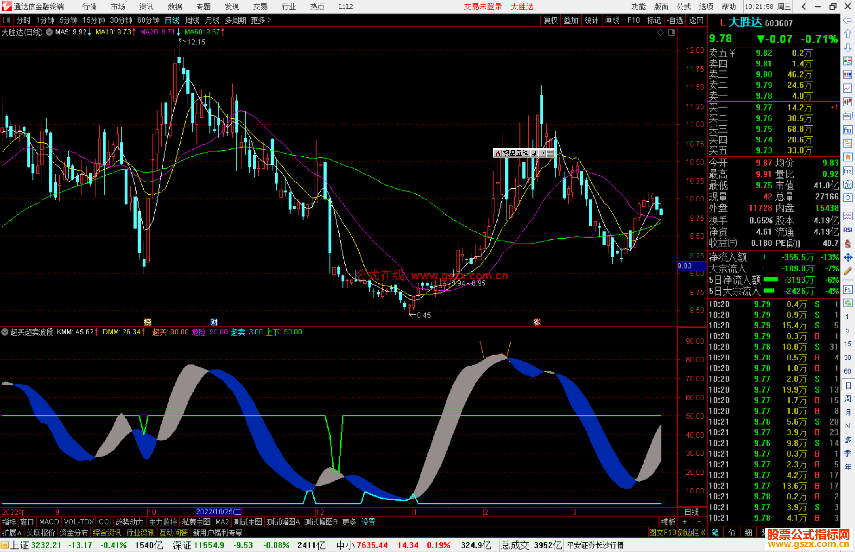Toggle the 复权 price adjustment button

pyautogui.click(x=551, y=20)
